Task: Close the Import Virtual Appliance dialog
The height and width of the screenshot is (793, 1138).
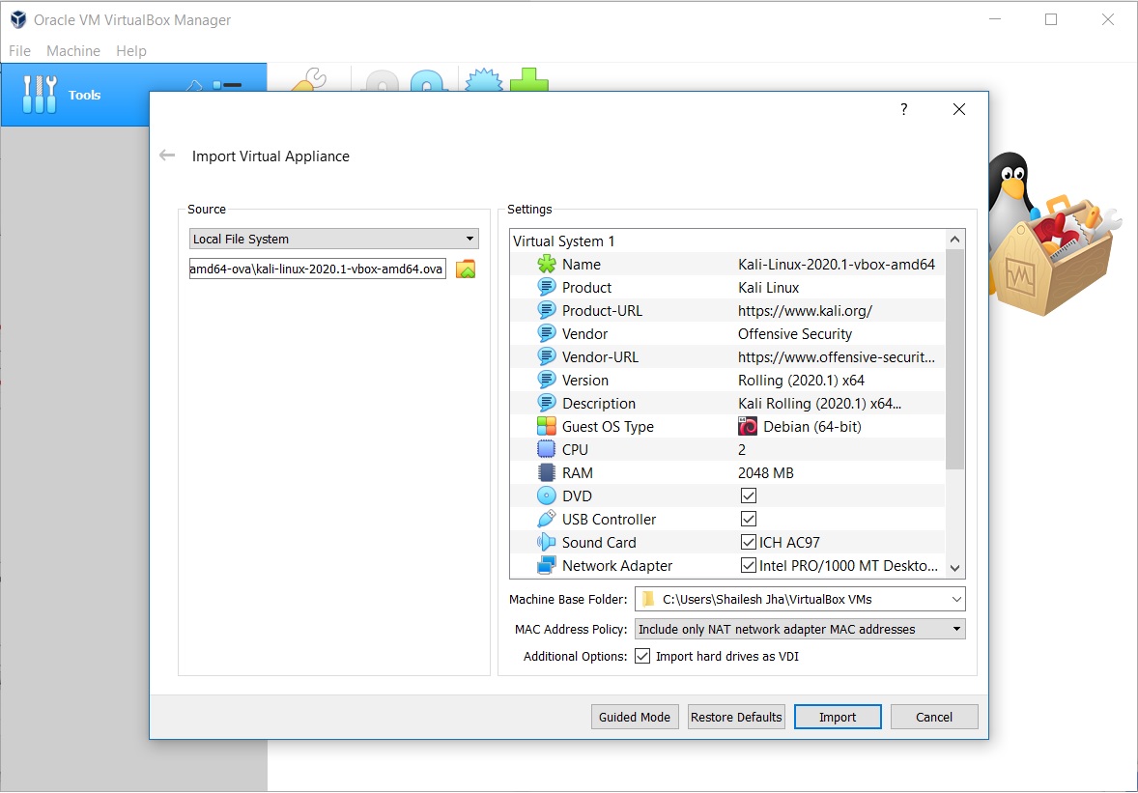Action: 958,109
